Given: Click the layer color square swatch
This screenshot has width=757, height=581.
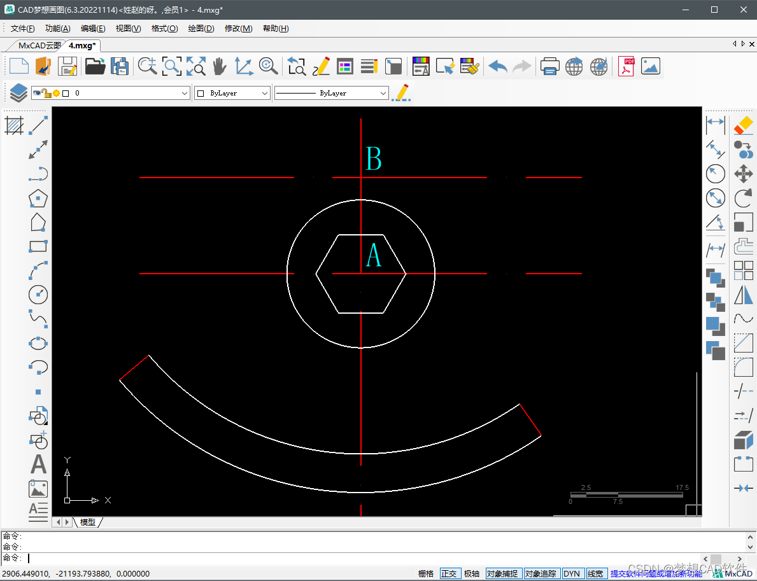Looking at the screenshot, I should pos(66,93).
